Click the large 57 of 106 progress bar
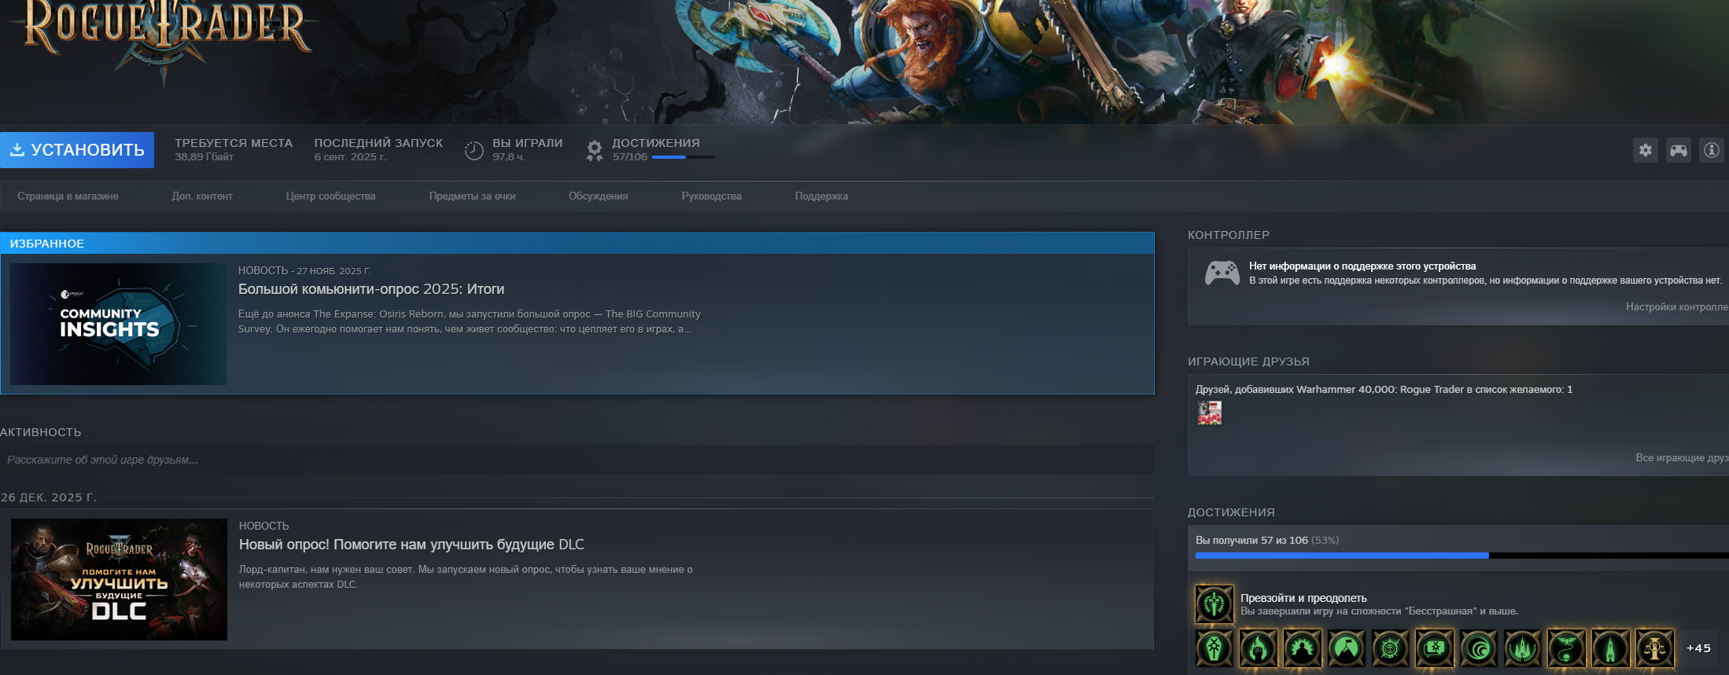Viewport: 1729px width, 675px height. pyautogui.click(x=1462, y=556)
